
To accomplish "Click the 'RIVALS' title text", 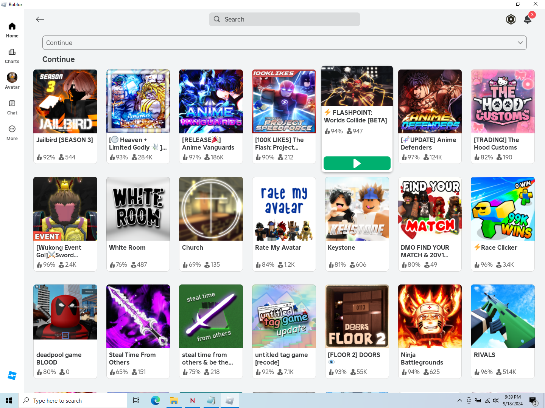I will 484,355.
